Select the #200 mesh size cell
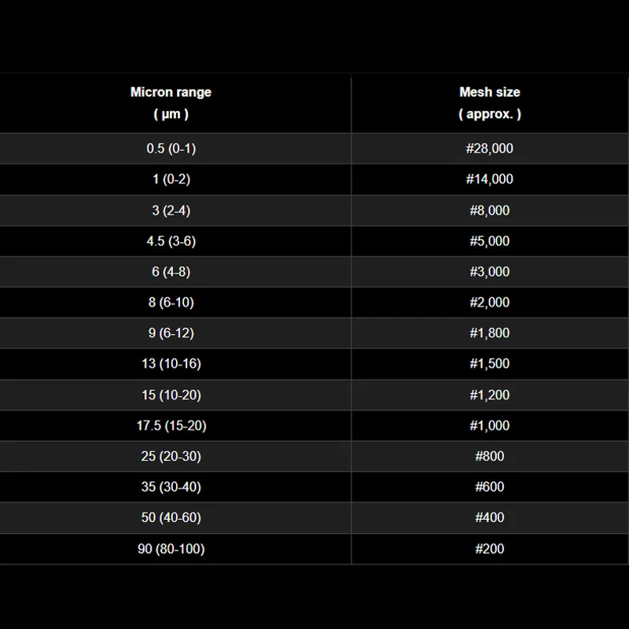This screenshot has height=629, width=629. (x=489, y=549)
